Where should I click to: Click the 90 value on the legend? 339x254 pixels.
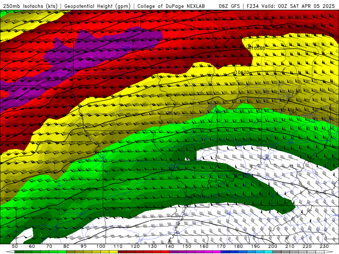[83, 246]
